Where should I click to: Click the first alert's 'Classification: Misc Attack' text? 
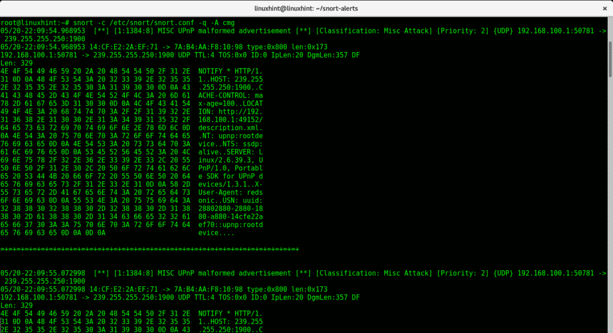(x=370, y=30)
